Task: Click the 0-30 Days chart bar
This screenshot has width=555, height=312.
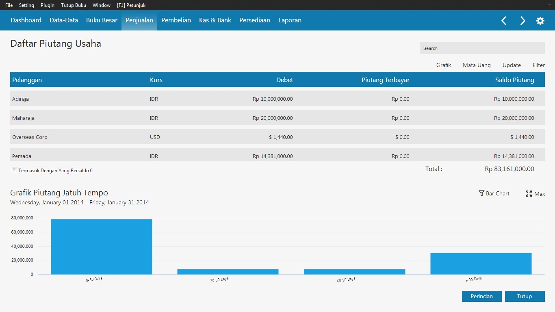Action: point(102,247)
